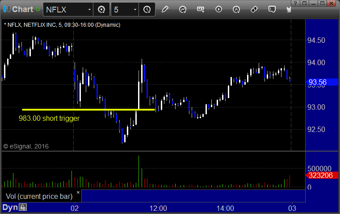Click the 92.50 price axis label

click(x=316, y=129)
